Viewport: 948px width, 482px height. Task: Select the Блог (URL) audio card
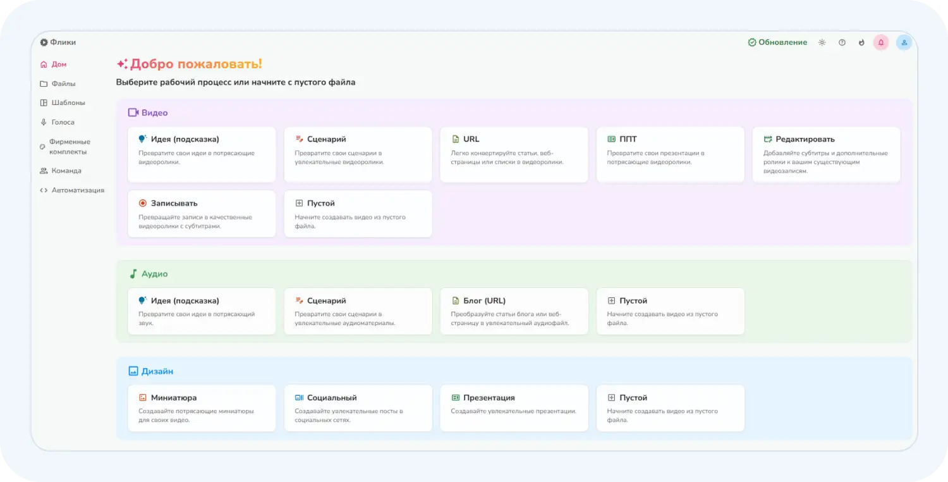tap(514, 311)
